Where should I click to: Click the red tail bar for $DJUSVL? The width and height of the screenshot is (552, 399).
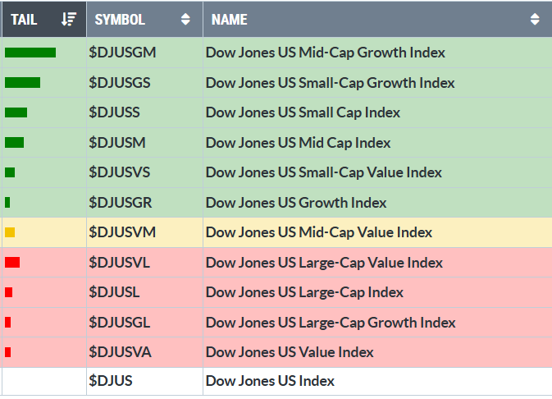tap(12, 263)
